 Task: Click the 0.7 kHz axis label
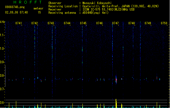2,89
